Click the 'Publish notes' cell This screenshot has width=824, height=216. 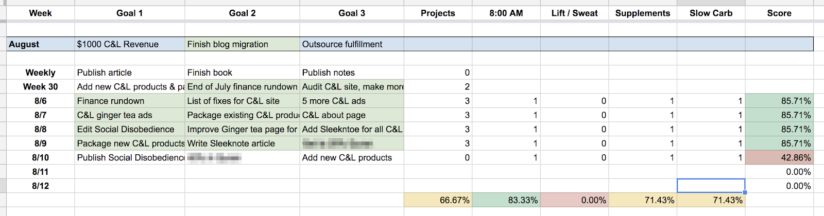(x=352, y=73)
